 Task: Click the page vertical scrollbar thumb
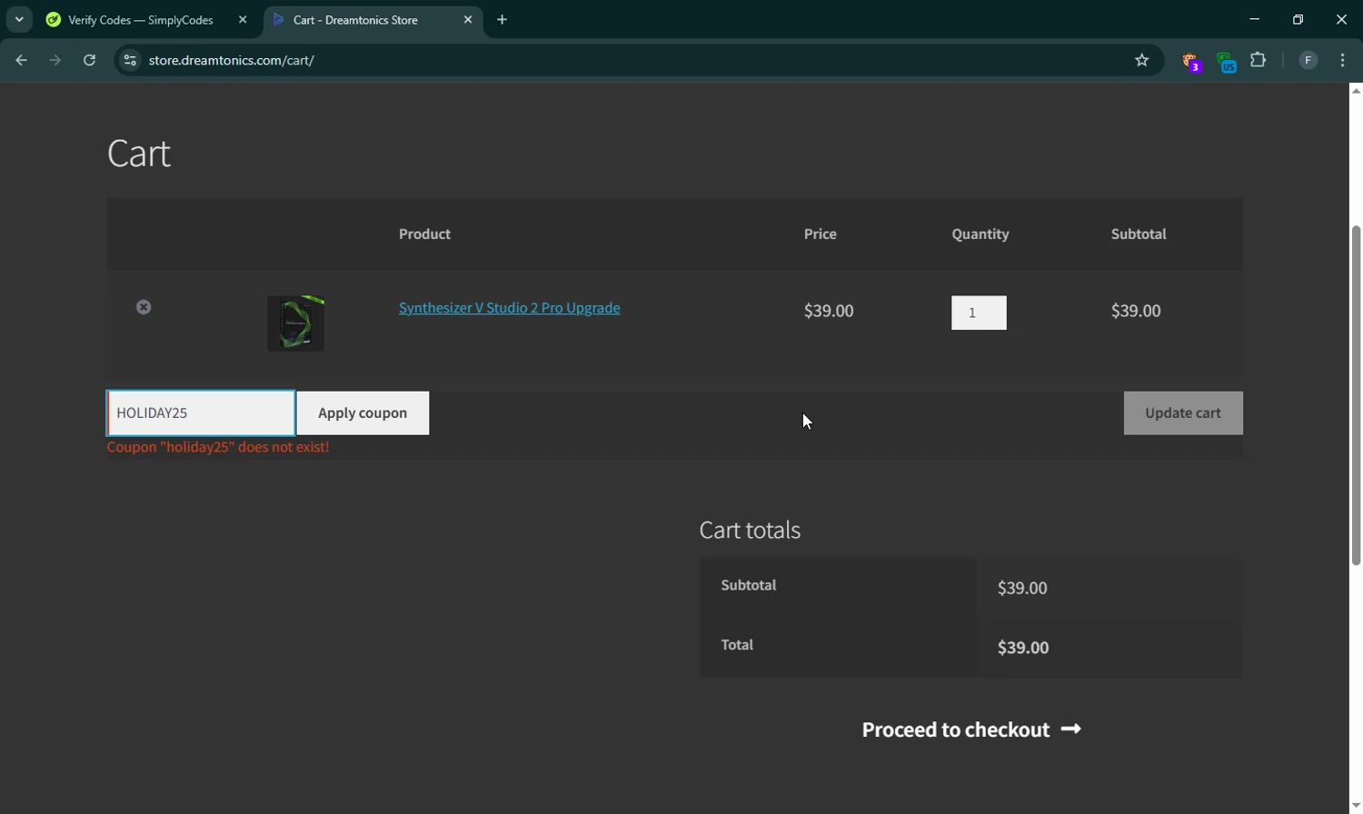click(1356, 395)
